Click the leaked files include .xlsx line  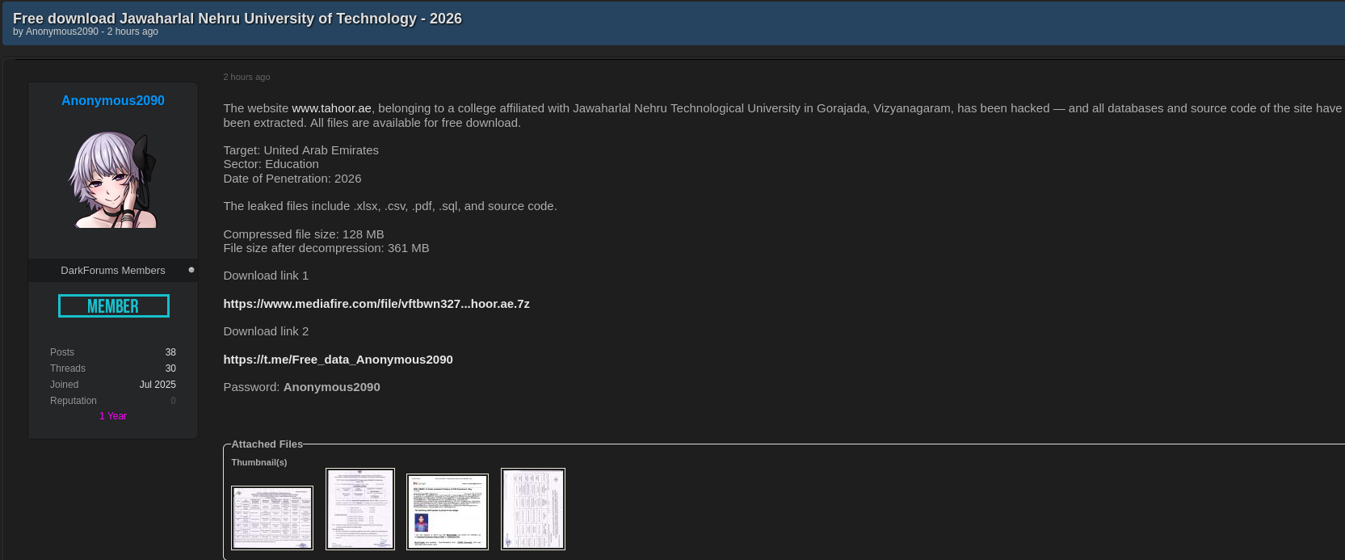390,206
